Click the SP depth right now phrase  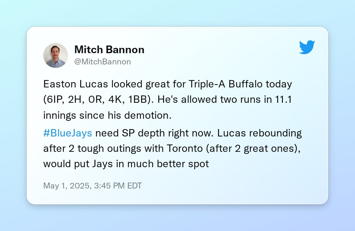tap(170, 133)
